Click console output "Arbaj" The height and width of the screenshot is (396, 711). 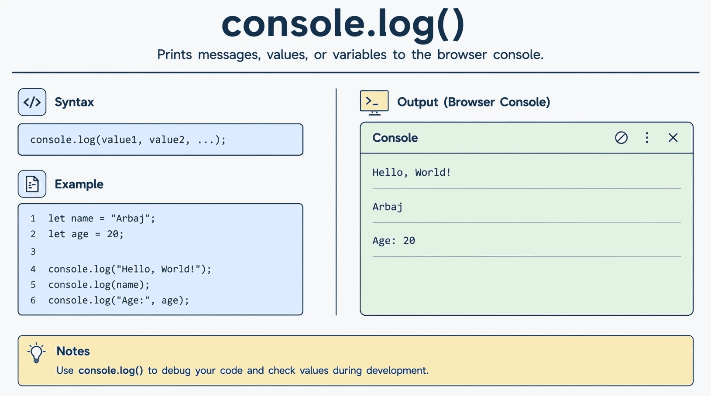click(x=388, y=207)
